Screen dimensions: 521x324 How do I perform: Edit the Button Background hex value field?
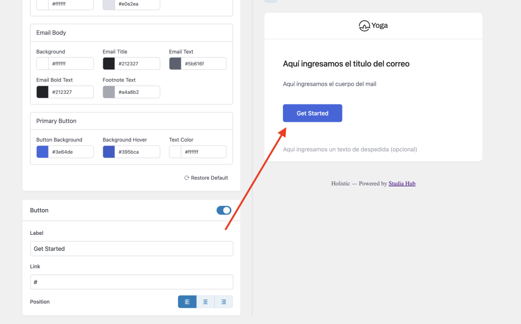tap(71, 152)
